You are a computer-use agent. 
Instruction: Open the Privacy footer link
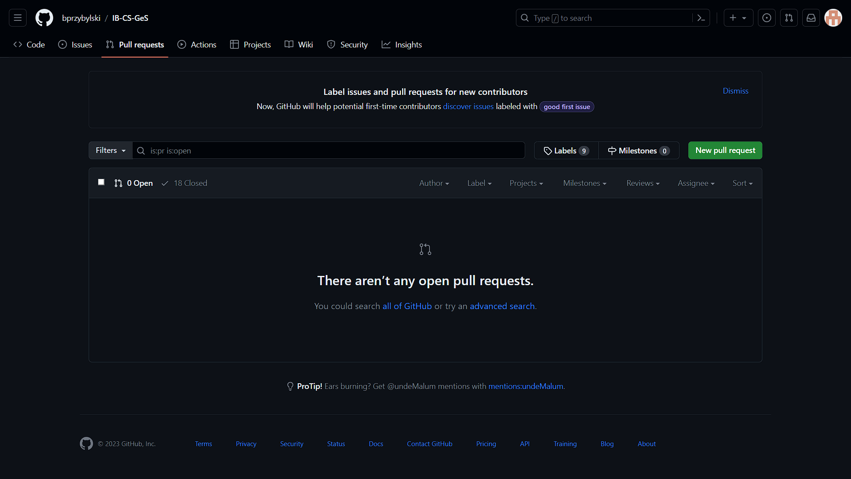pos(246,444)
